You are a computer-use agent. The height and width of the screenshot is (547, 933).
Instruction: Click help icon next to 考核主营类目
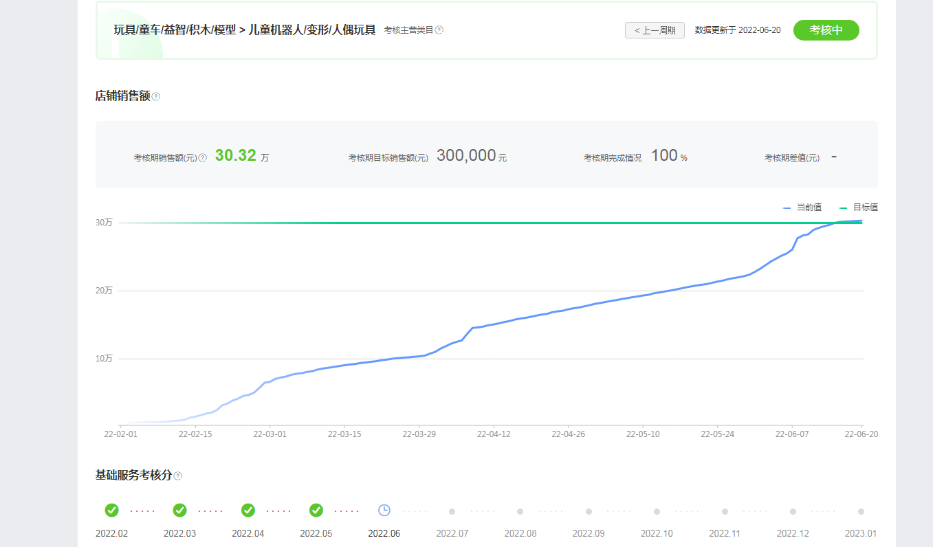[439, 30]
